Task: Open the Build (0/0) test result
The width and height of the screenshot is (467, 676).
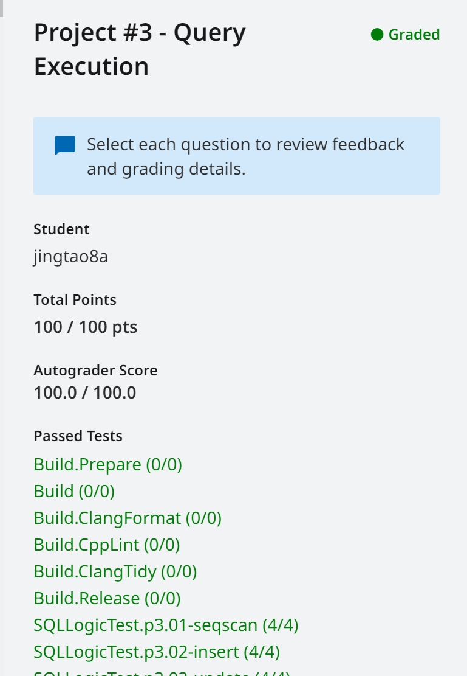Action: [x=74, y=491]
